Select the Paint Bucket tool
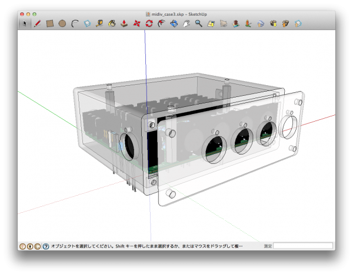The width and height of the screenshot is (353, 275). pos(112,24)
